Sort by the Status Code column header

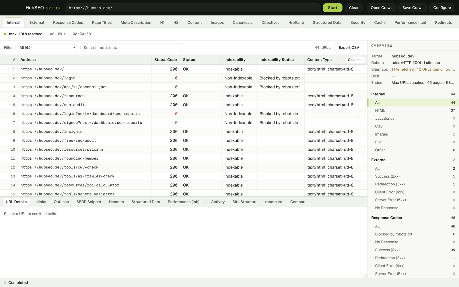tap(166, 60)
